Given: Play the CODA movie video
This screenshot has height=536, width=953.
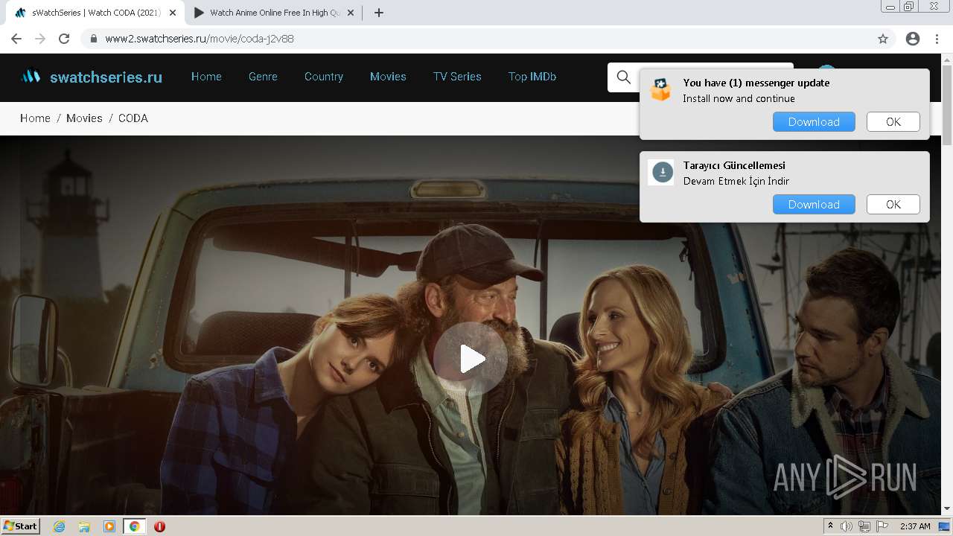Looking at the screenshot, I should [x=471, y=359].
